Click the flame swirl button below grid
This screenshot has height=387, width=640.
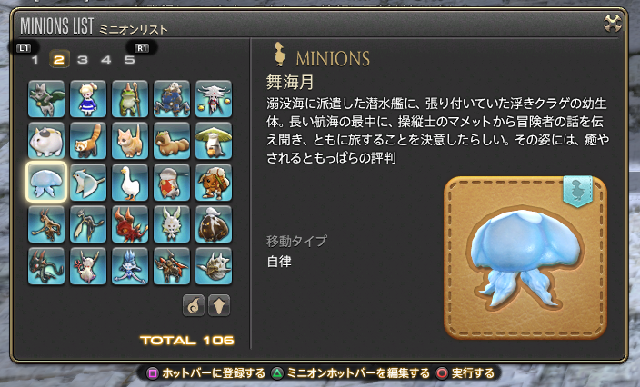point(194,305)
